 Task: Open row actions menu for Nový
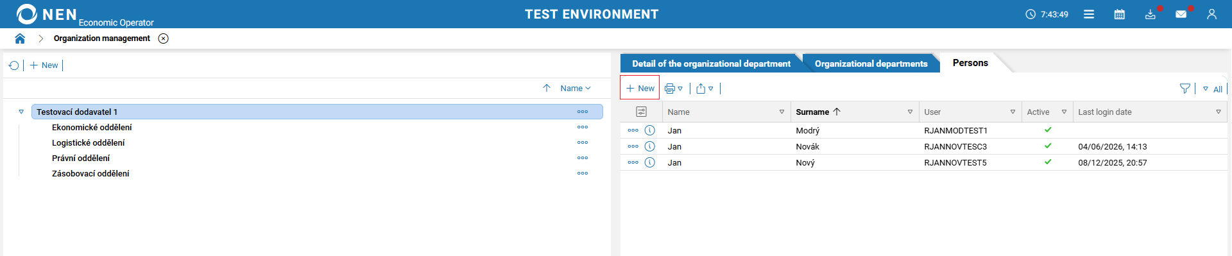633,162
